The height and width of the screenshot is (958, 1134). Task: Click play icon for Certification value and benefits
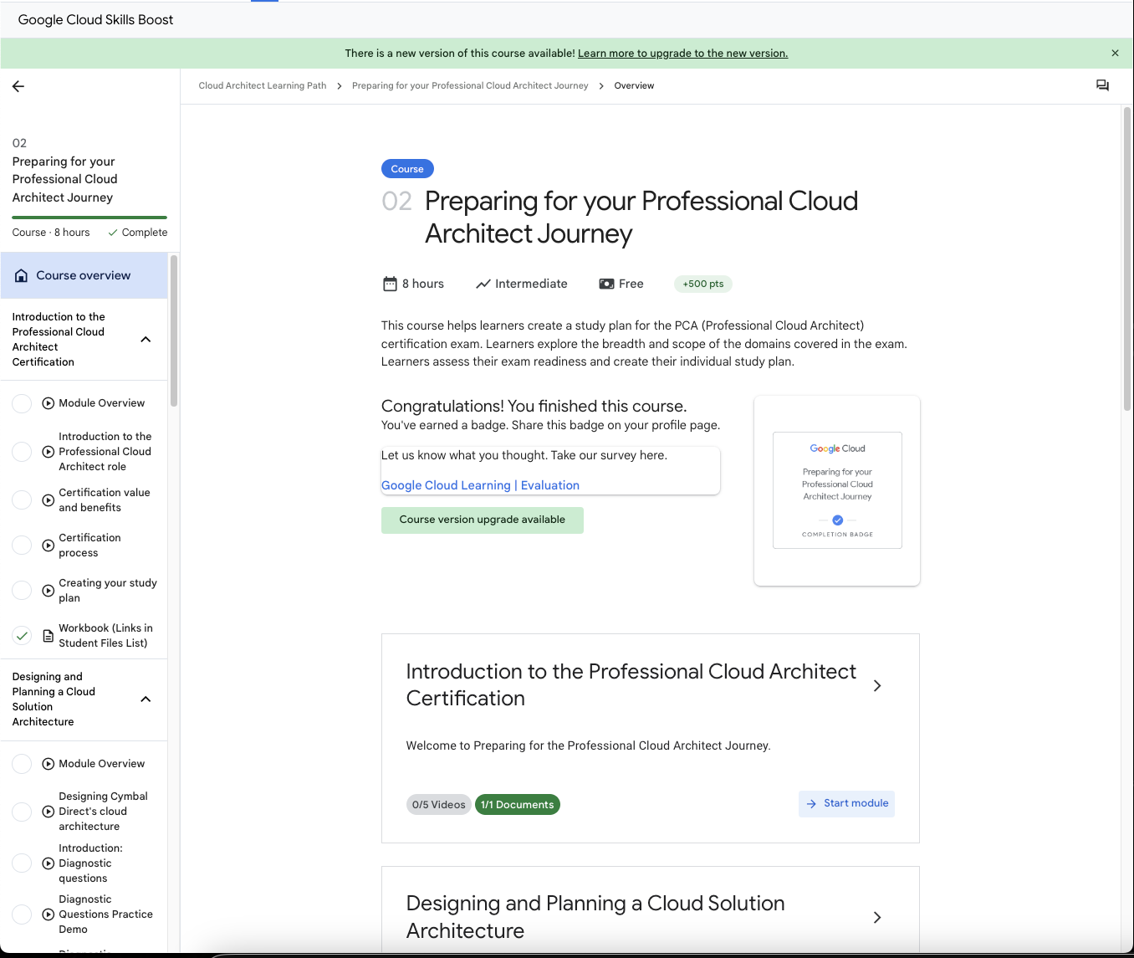point(49,500)
